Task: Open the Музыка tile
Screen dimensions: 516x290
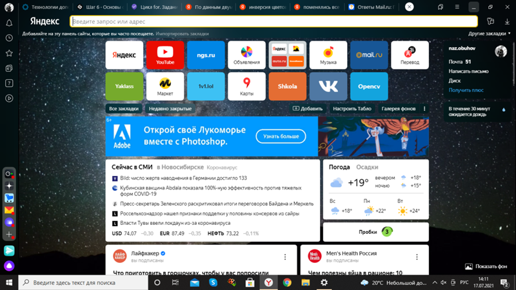Action: click(328, 55)
